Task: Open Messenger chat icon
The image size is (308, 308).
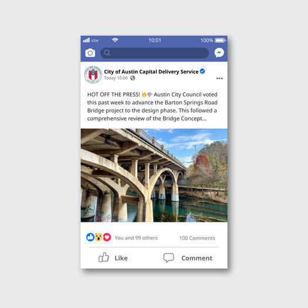Action: pyautogui.click(x=219, y=53)
